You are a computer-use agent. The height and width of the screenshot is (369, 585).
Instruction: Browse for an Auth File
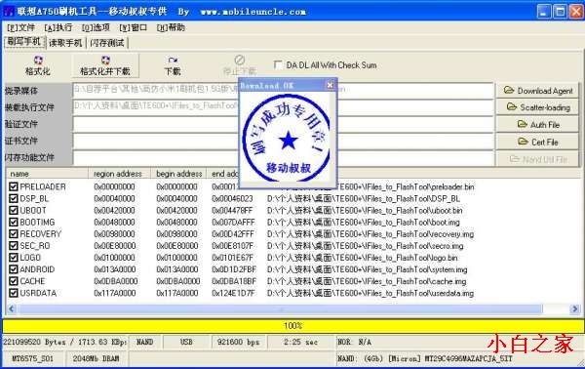click(537, 125)
